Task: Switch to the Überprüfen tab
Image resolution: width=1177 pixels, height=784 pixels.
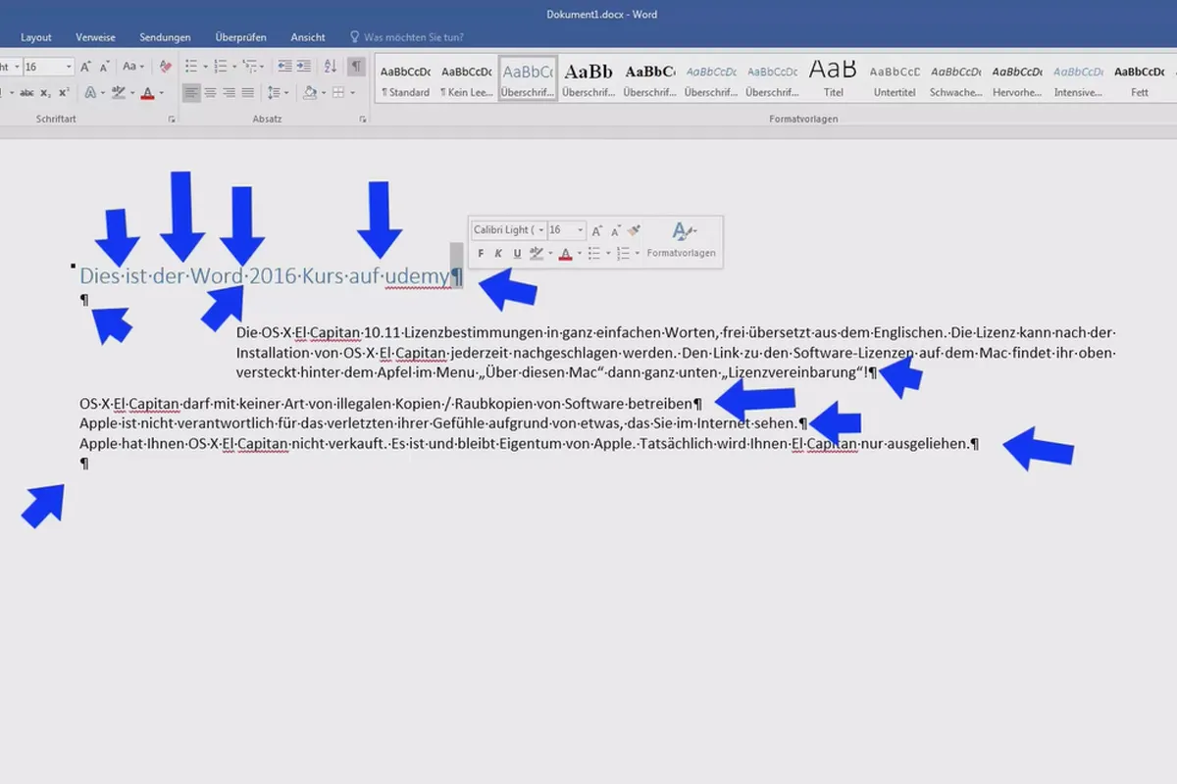Action: click(x=240, y=37)
